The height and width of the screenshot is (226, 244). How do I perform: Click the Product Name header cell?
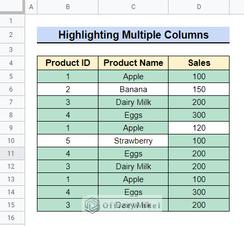pyautogui.click(x=133, y=63)
